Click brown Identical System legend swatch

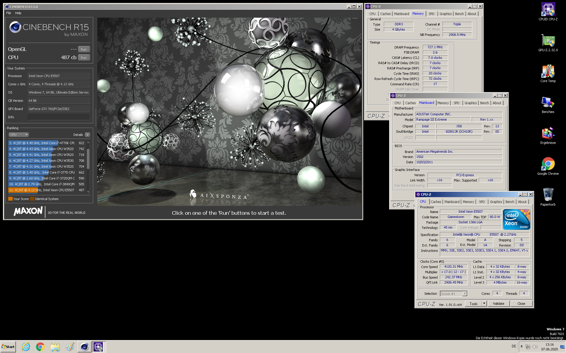click(32, 199)
